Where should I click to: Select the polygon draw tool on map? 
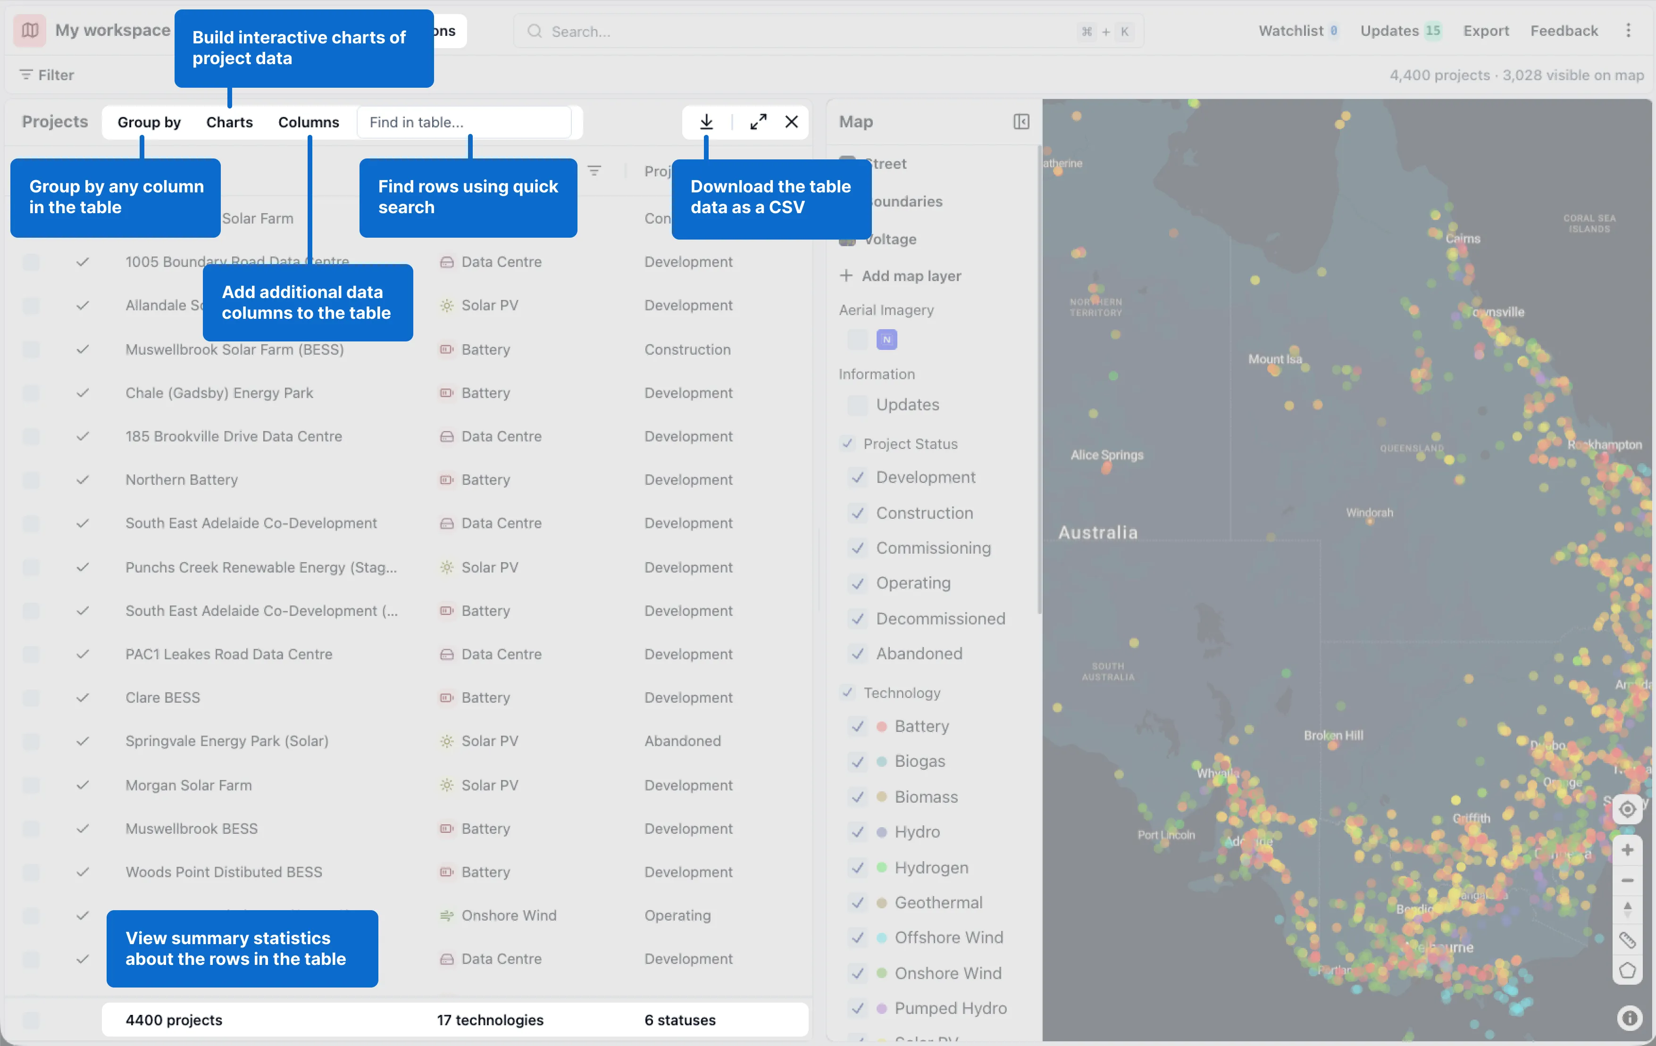click(1627, 971)
